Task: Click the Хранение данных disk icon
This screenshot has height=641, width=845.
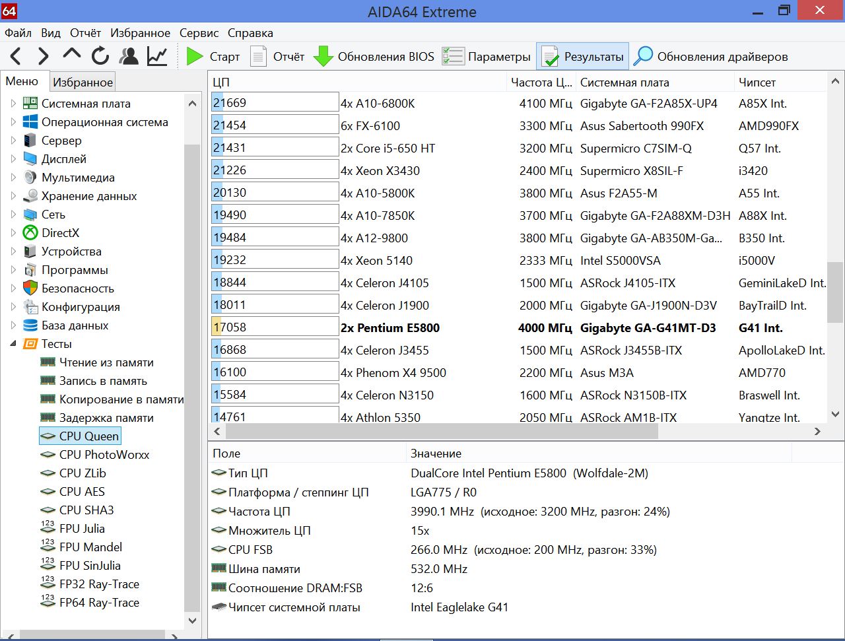Action: (x=30, y=196)
